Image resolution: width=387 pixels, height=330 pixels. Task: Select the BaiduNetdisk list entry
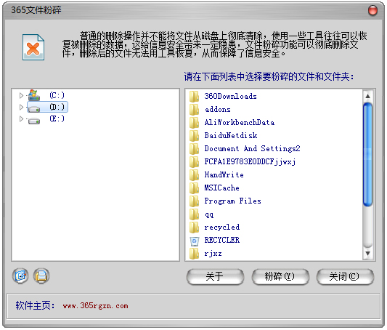tap(231, 135)
